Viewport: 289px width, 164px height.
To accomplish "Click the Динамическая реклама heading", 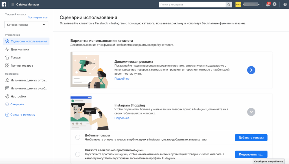I will pos(133,61).
